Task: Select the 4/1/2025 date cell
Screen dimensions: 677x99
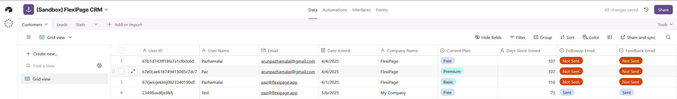Action: click(x=349, y=82)
